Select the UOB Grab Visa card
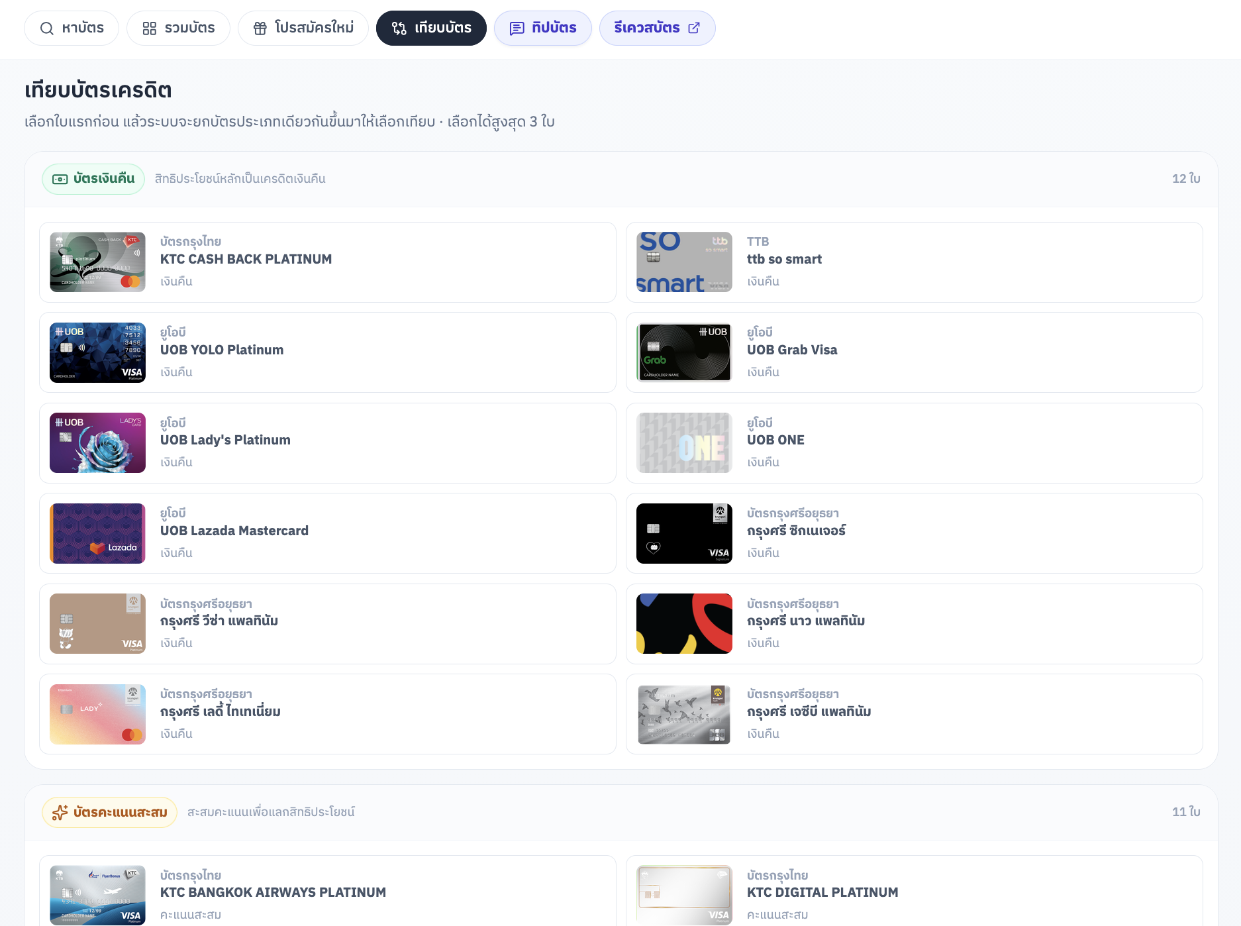The image size is (1241, 926). pyautogui.click(x=915, y=352)
